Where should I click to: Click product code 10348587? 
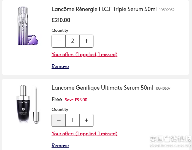[x=163, y=88]
